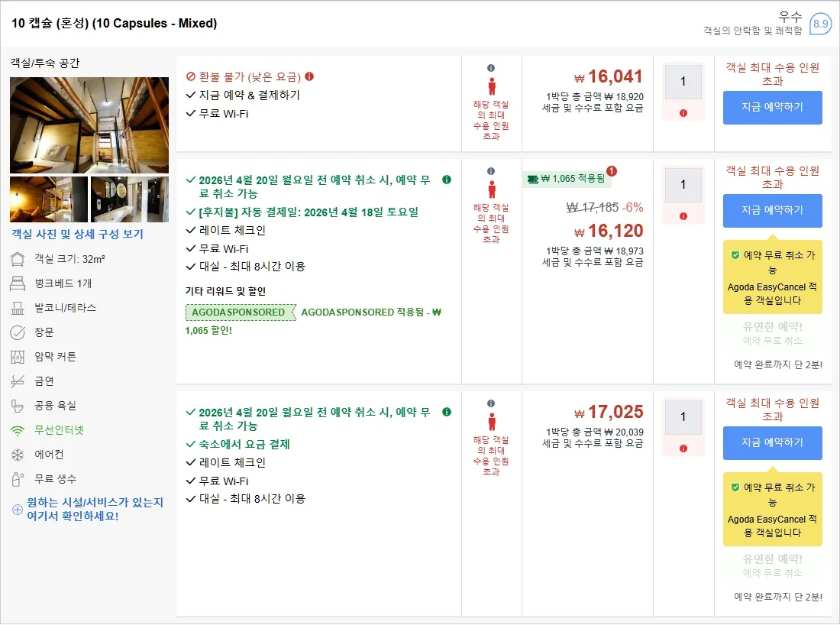The height and width of the screenshot is (625, 840).
Task: Open 객실 사진 및 상세 구성 보기 link
Action: 78,235
